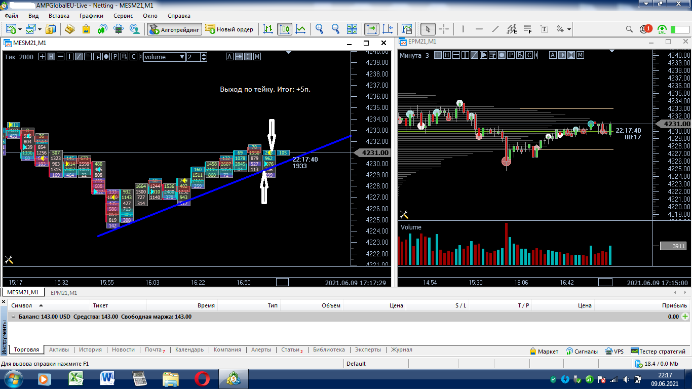Open the MQL5 Market shopping bag icon
This screenshot has width=692, height=389.
click(x=86, y=29)
